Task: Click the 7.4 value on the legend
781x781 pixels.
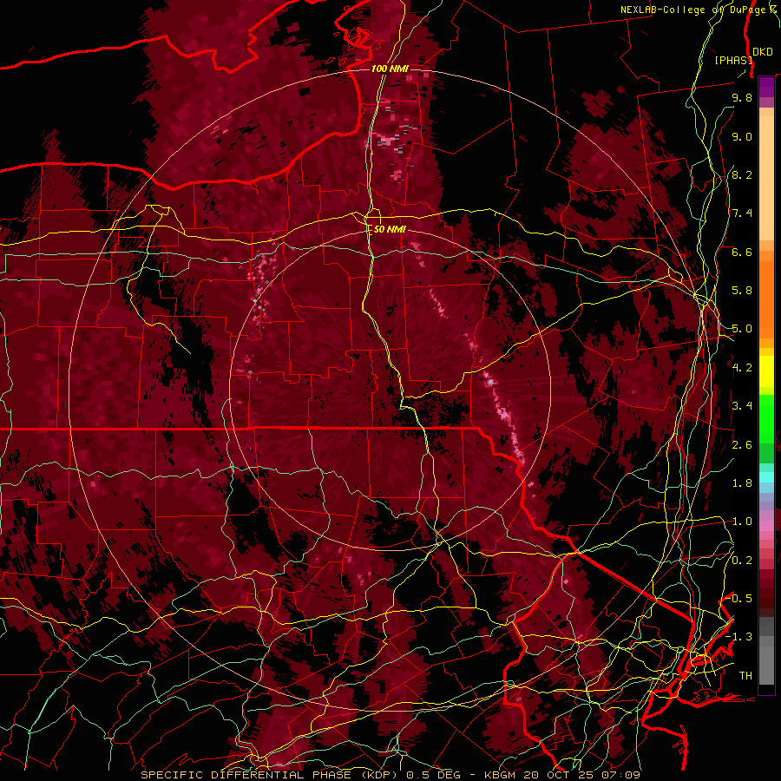Action: pyautogui.click(x=742, y=213)
